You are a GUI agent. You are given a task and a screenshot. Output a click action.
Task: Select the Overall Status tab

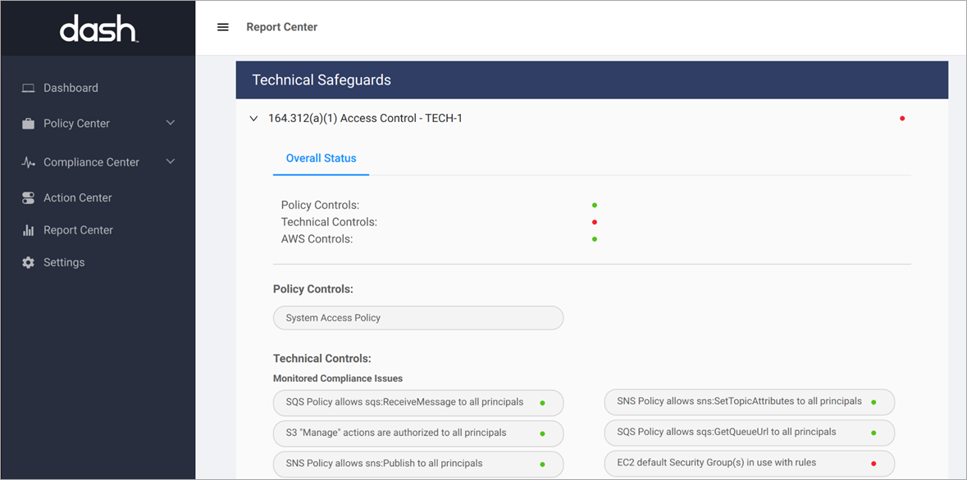(322, 158)
